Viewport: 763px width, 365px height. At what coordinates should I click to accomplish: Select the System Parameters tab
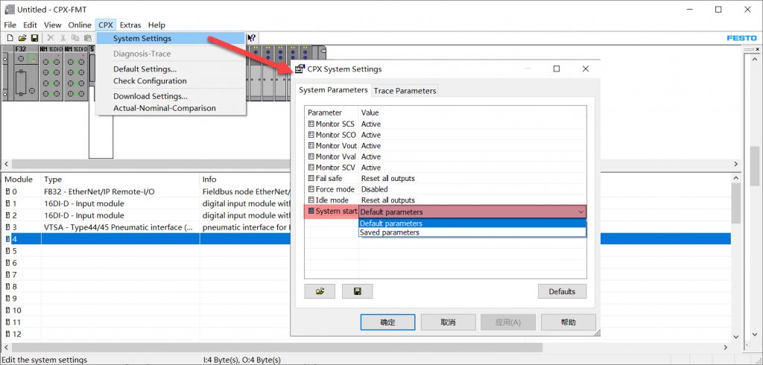pos(333,90)
